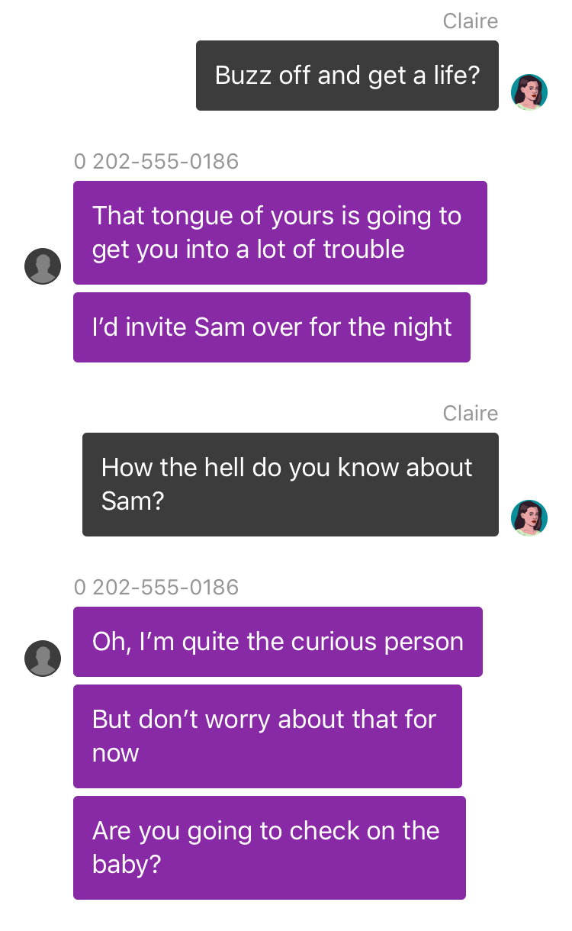Tap phone number 202-555-0186 above "curious person" message
The height and width of the screenshot is (931, 572).
coord(156,588)
